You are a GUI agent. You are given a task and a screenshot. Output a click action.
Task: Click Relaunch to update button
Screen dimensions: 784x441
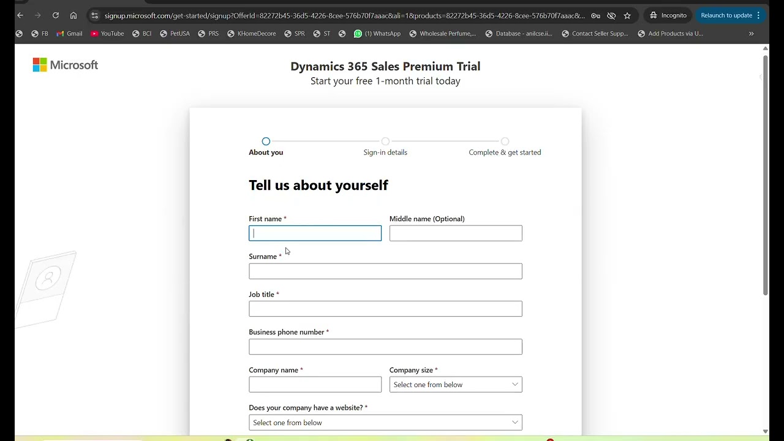[x=731, y=15]
